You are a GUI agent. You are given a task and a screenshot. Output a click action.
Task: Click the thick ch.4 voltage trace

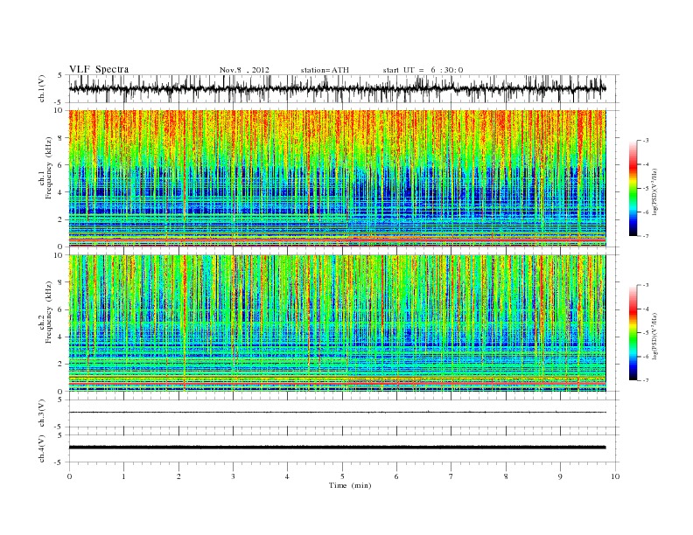click(x=337, y=448)
